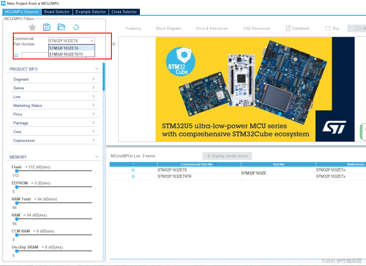Click the CCM RAM slider handle
The height and width of the screenshot is (266, 366).
click(17, 235)
